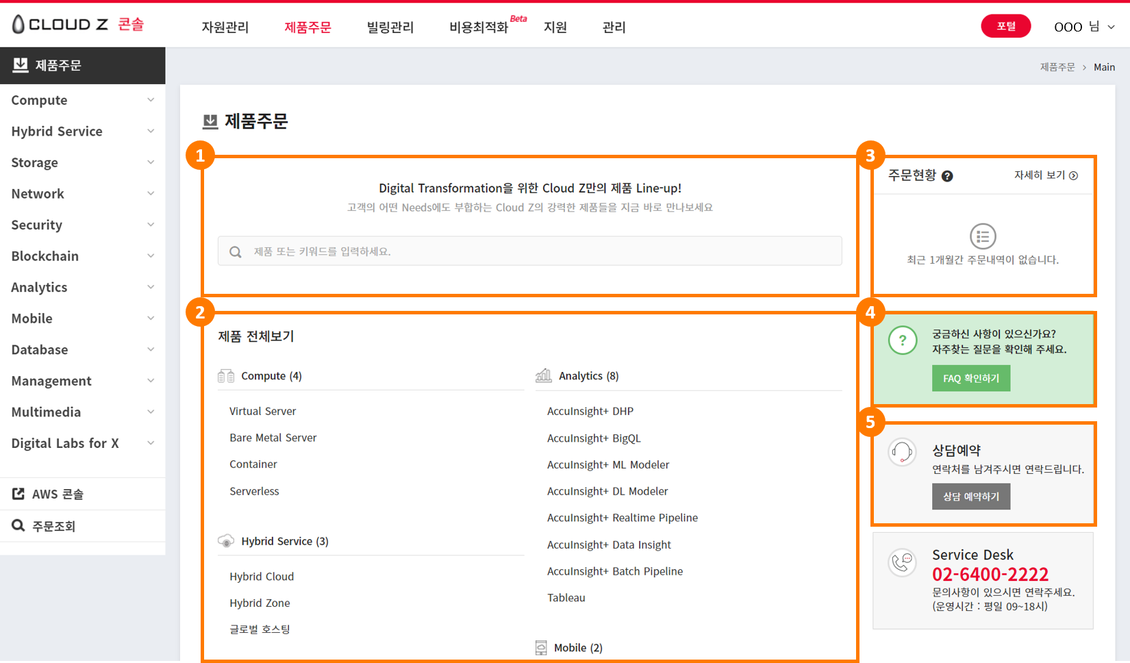Click the arrow icon next to 자세히 보기
Image resolution: width=1130 pixels, height=663 pixels.
(x=1074, y=175)
